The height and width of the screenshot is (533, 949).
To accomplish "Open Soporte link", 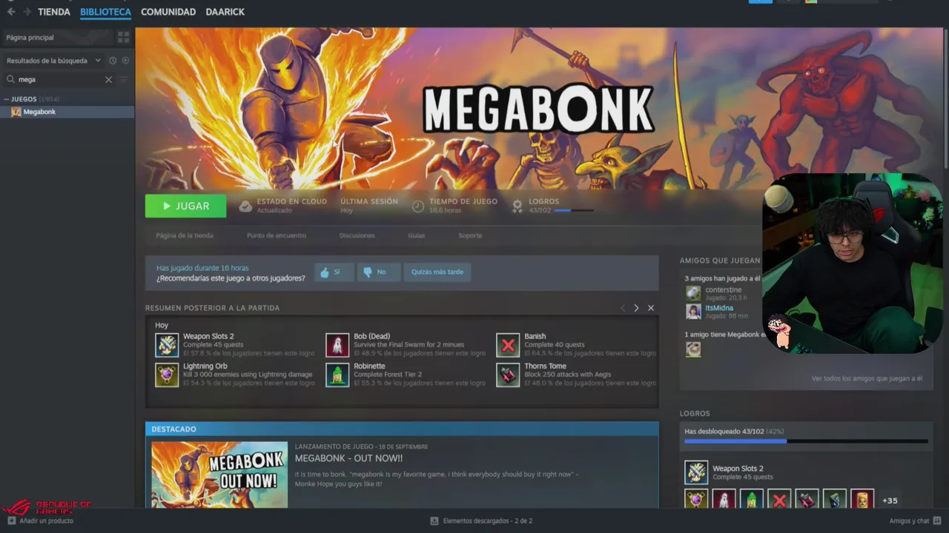I will (470, 235).
